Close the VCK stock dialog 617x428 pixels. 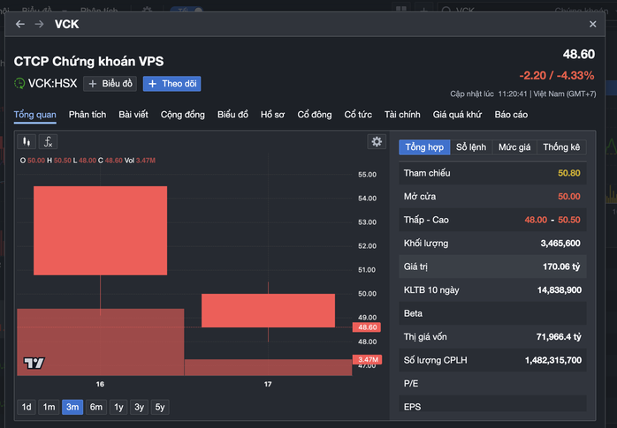point(593,24)
